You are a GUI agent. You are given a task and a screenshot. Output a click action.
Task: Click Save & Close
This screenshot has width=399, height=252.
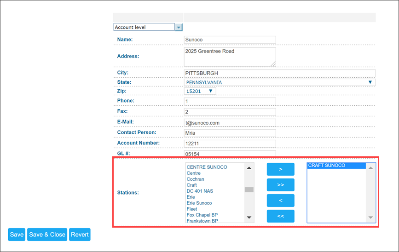(x=47, y=235)
